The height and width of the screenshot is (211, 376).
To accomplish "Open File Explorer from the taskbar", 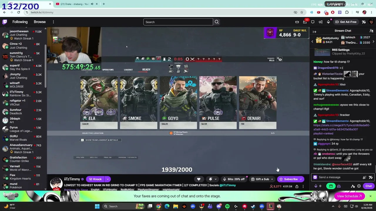I will [176, 206].
